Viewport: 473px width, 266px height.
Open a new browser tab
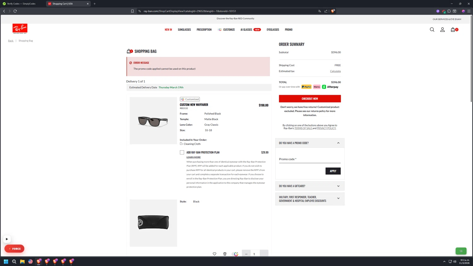coord(95,4)
